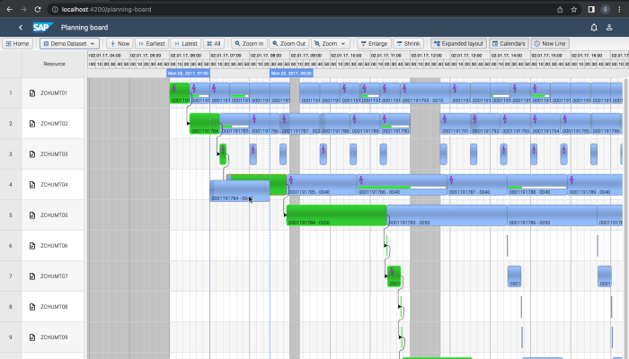The height and width of the screenshot is (359, 629).
Task: Open notifications bell
Action: 594,27
